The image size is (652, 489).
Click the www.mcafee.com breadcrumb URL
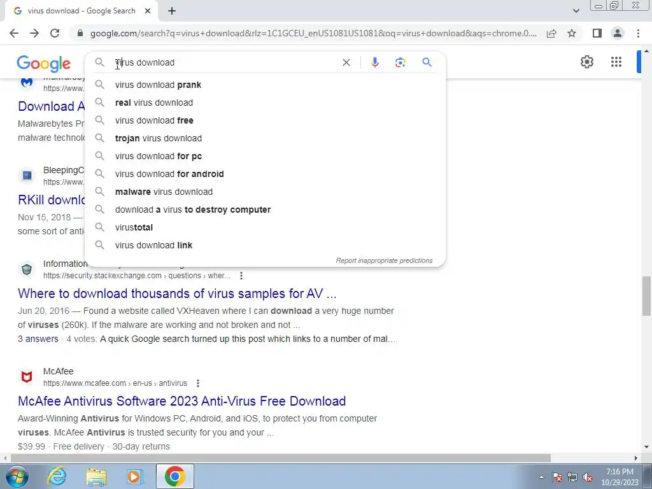115,383
